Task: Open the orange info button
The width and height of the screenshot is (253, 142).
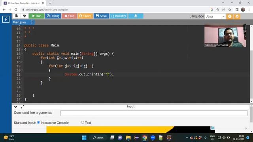Action: tap(230, 16)
